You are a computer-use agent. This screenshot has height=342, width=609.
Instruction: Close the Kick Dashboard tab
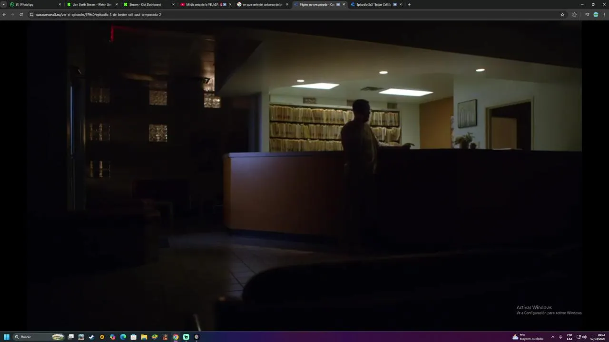click(x=173, y=4)
